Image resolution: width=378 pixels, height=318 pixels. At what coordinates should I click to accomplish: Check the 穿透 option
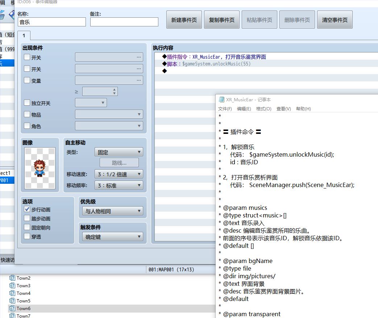pos(27,236)
